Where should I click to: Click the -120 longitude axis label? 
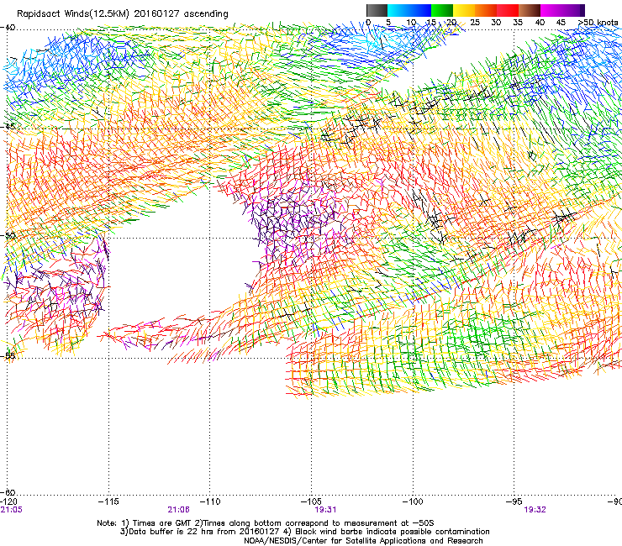click(8, 501)
